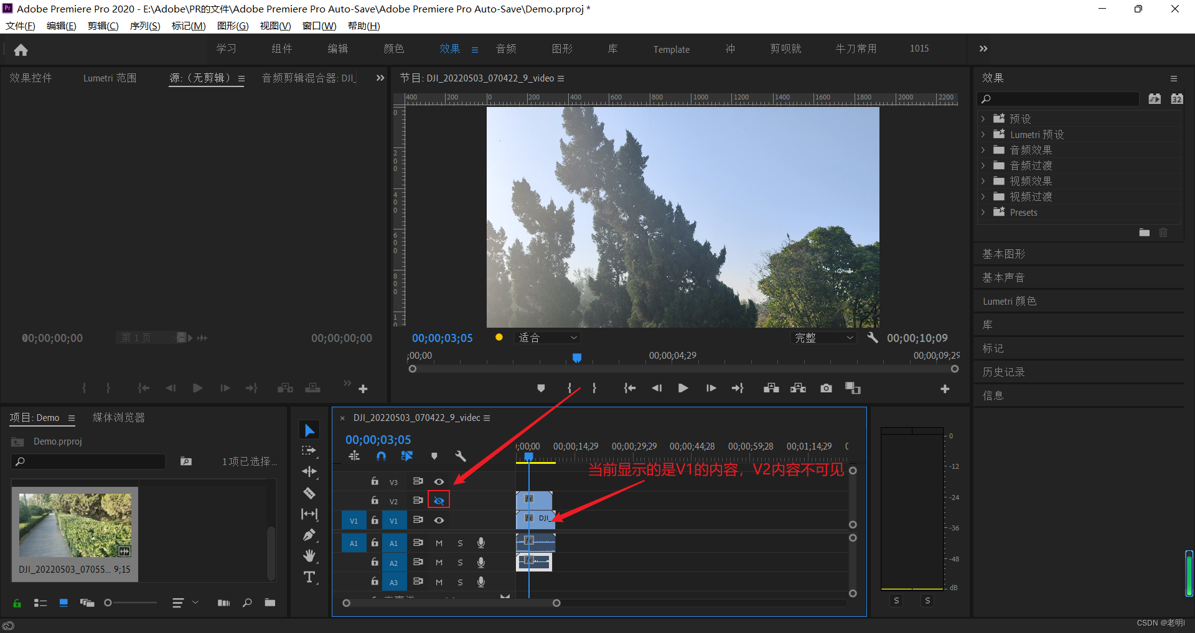Select the Selection tool arrow
The width and height of the screenshot is (1195, 633).
click(309, 430)
